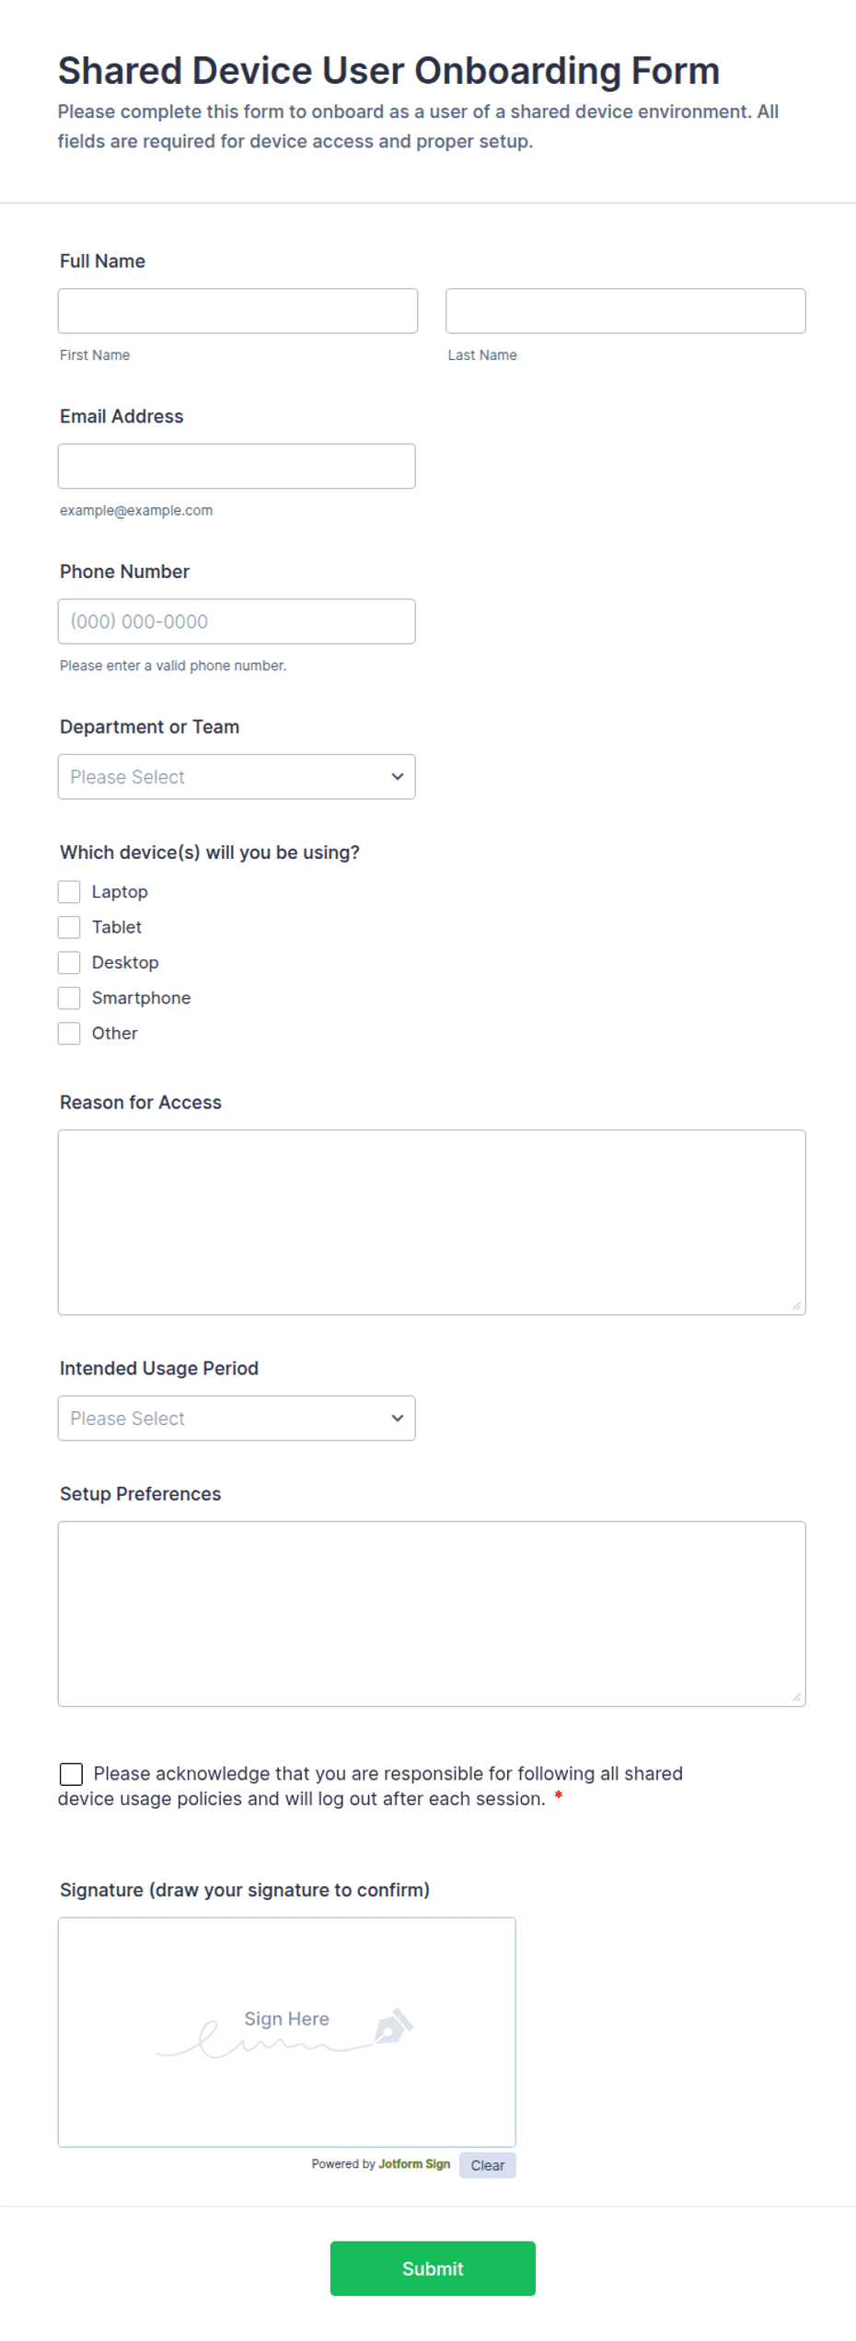
Task: Open the Jotform Sign link
Action: pos(414,2164)
